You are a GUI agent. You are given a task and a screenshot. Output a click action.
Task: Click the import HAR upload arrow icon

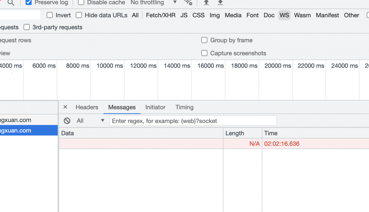(206, 2)
